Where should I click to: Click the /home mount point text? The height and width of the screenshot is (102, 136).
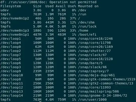point(83,31)
